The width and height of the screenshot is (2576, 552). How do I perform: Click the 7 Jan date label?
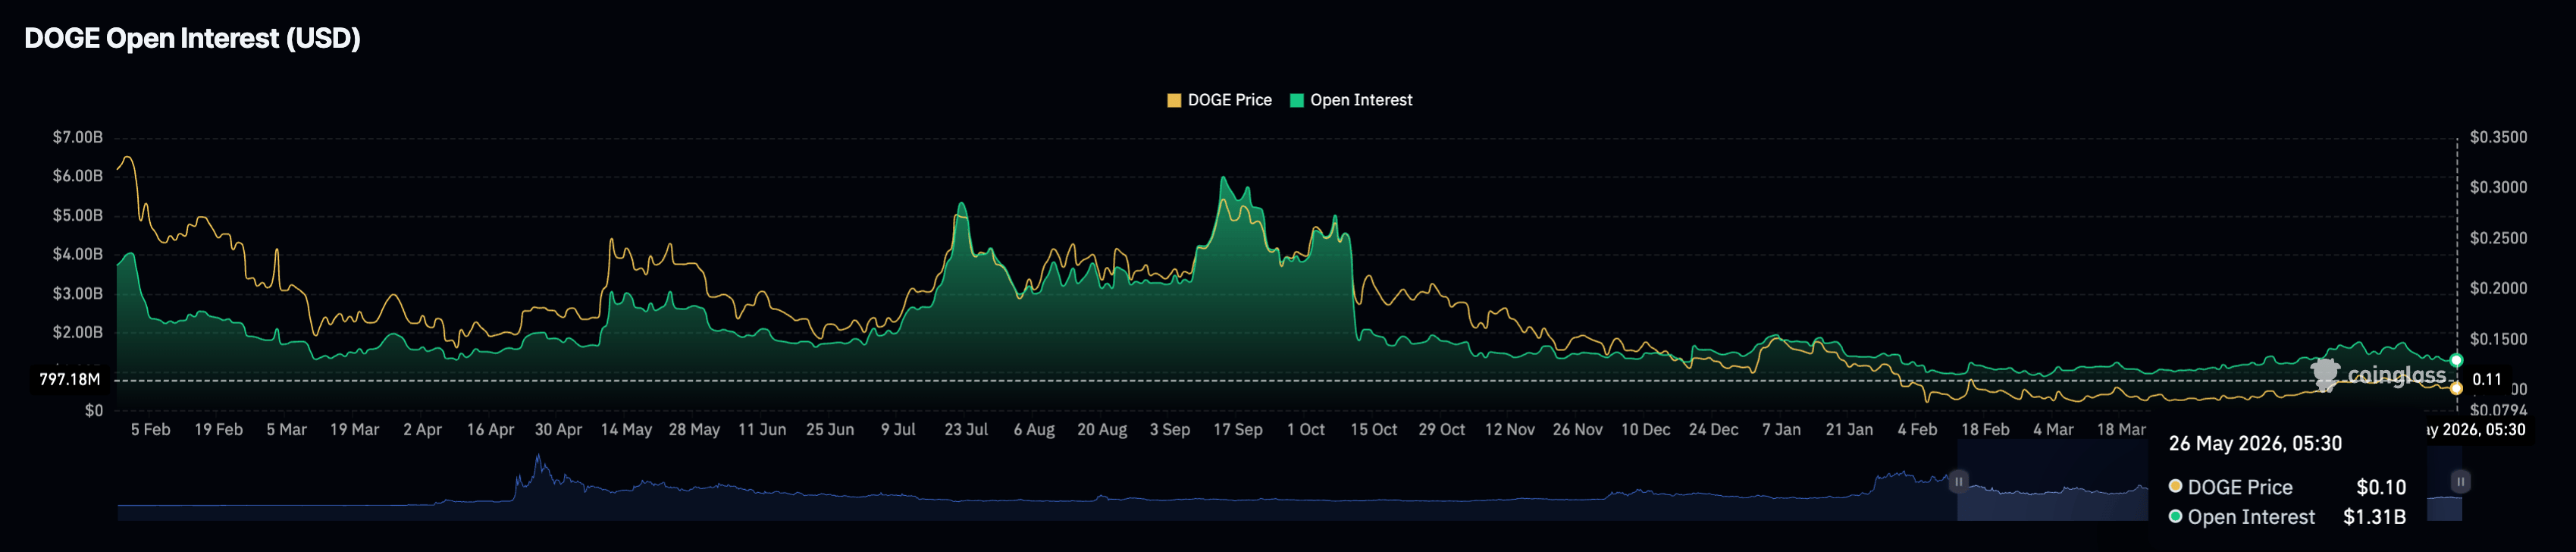(1783, 429)
